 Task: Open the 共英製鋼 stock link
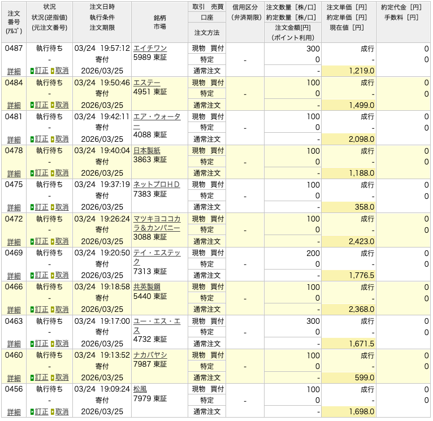[x=146, y=287]
